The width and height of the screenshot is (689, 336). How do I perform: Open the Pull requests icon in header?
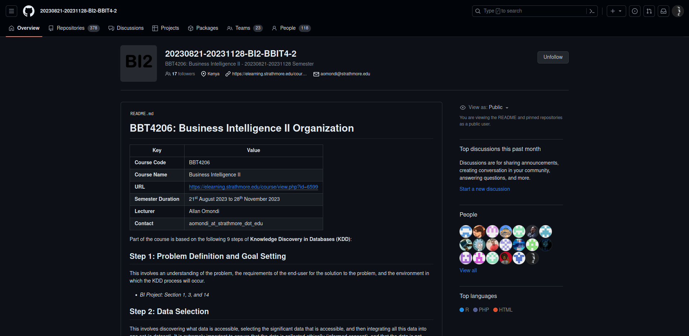pyautogui.click(x=649, y=11)
